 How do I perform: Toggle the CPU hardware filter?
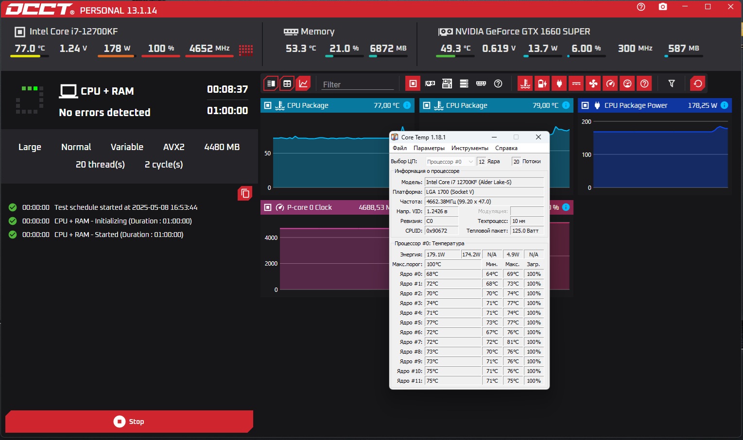413,84
